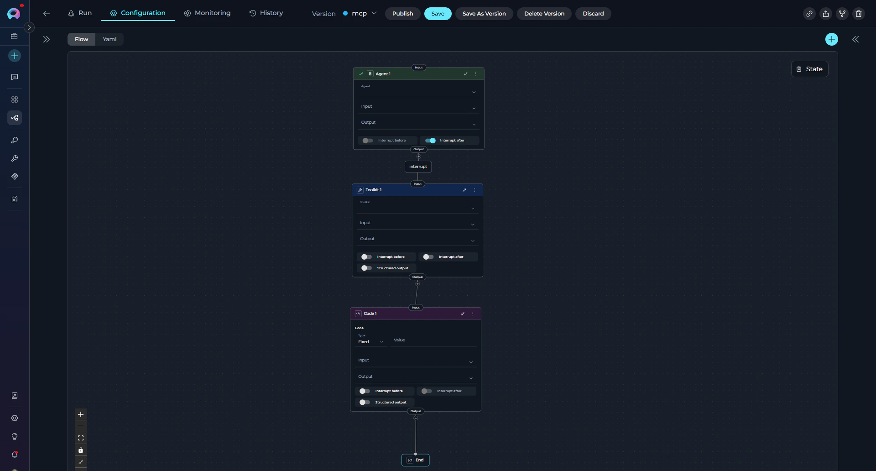Switch to the Yaml view tab
Viewport: 876px width, 471px height.
pyautogui.click(x=109, y=39)
